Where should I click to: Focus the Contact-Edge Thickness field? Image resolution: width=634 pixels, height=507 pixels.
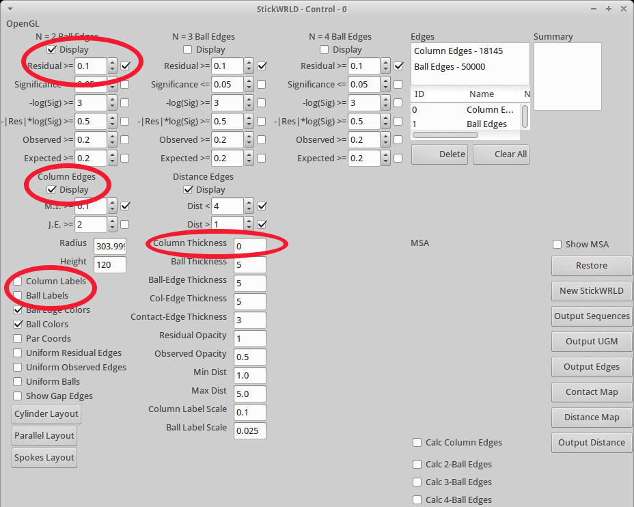(250, 320)
